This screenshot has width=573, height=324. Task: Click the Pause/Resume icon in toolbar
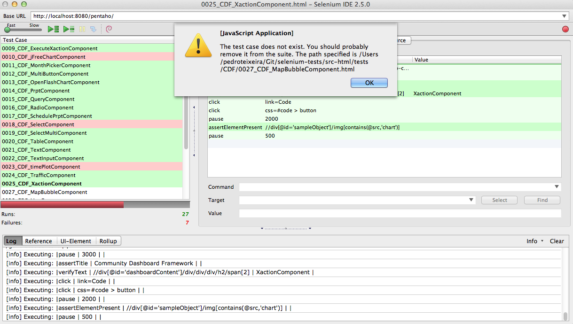tap(82, 29)
